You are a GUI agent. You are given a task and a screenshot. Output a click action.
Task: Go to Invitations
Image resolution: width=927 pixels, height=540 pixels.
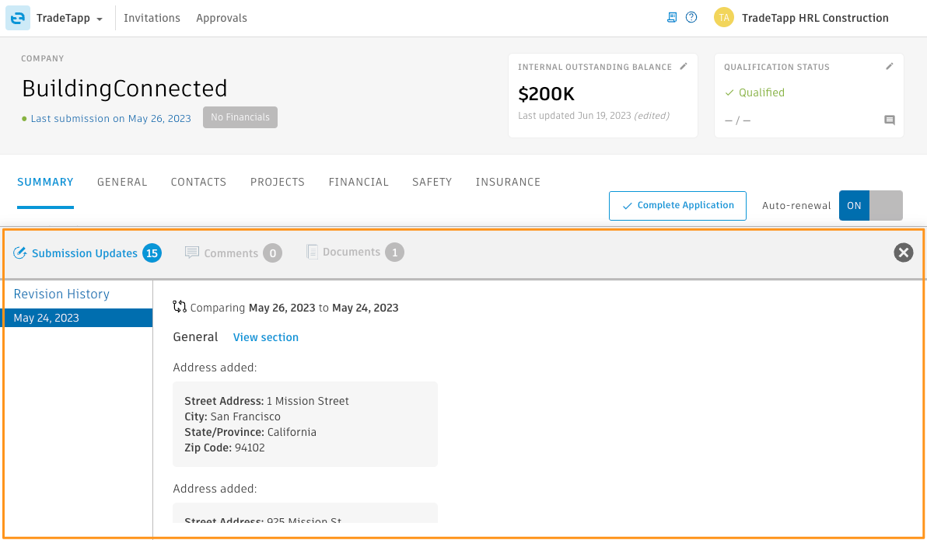tap(152, 19)
